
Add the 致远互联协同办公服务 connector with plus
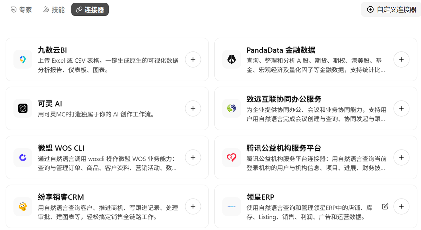coord(401,109)
